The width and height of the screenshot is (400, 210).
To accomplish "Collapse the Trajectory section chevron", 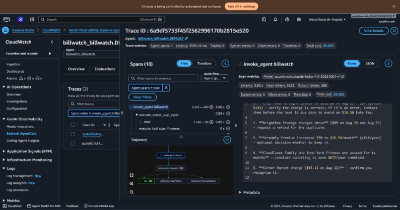I will [x=227, y=140].
